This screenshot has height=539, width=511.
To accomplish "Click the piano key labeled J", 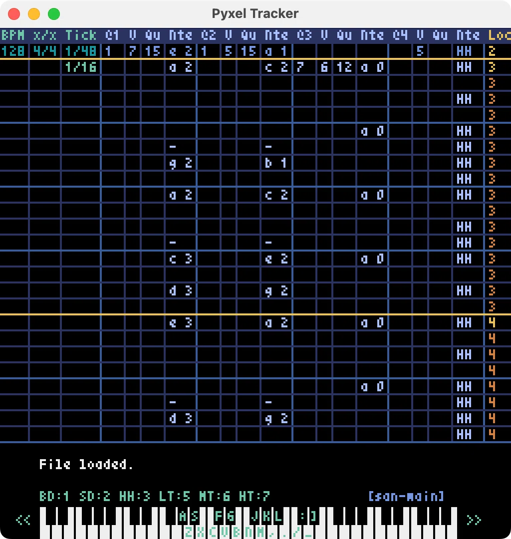I will coord(255,516).
